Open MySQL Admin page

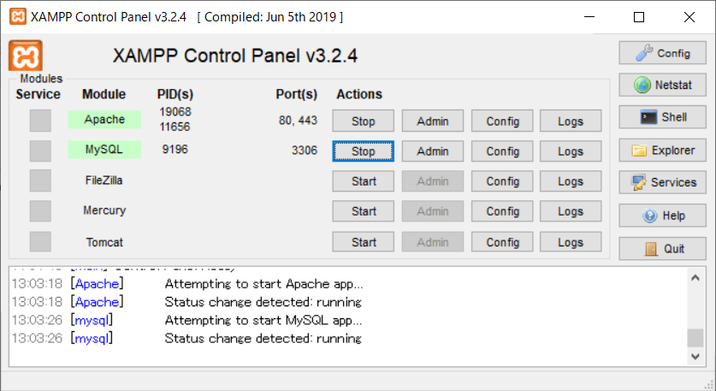[x=433, y=151]
